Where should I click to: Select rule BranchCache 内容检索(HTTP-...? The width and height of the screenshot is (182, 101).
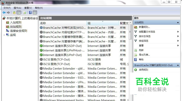pyautogui.click(x=64, y=32)
